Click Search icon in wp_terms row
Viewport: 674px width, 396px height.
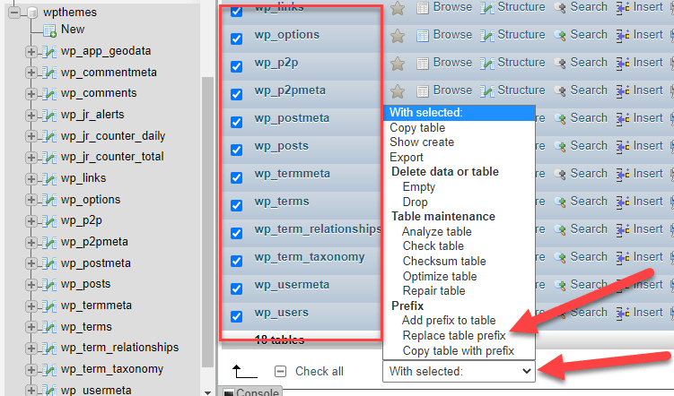(x=560, y=202)
